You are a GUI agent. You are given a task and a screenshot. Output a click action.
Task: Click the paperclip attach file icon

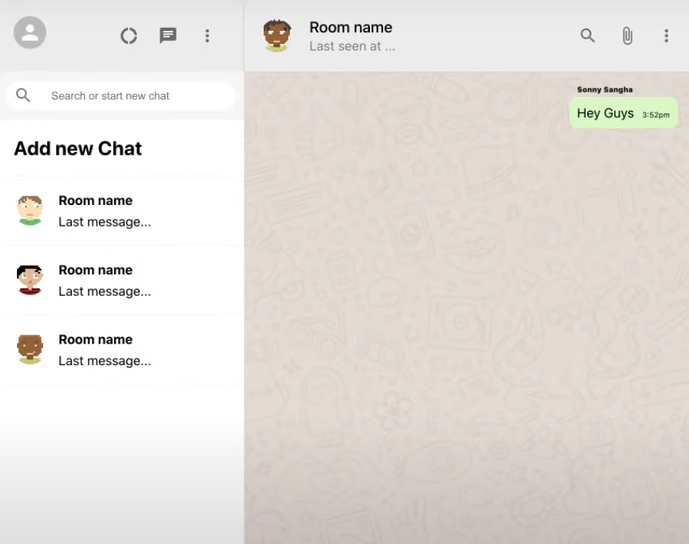pos(627,35)
